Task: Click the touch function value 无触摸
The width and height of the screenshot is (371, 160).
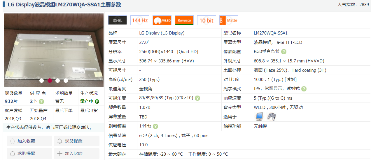Action: pyautogui.click(x=260, y=126)
